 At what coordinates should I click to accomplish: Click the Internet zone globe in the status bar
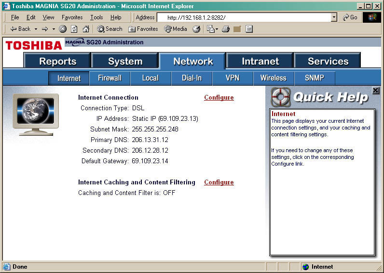coord(305,267)
